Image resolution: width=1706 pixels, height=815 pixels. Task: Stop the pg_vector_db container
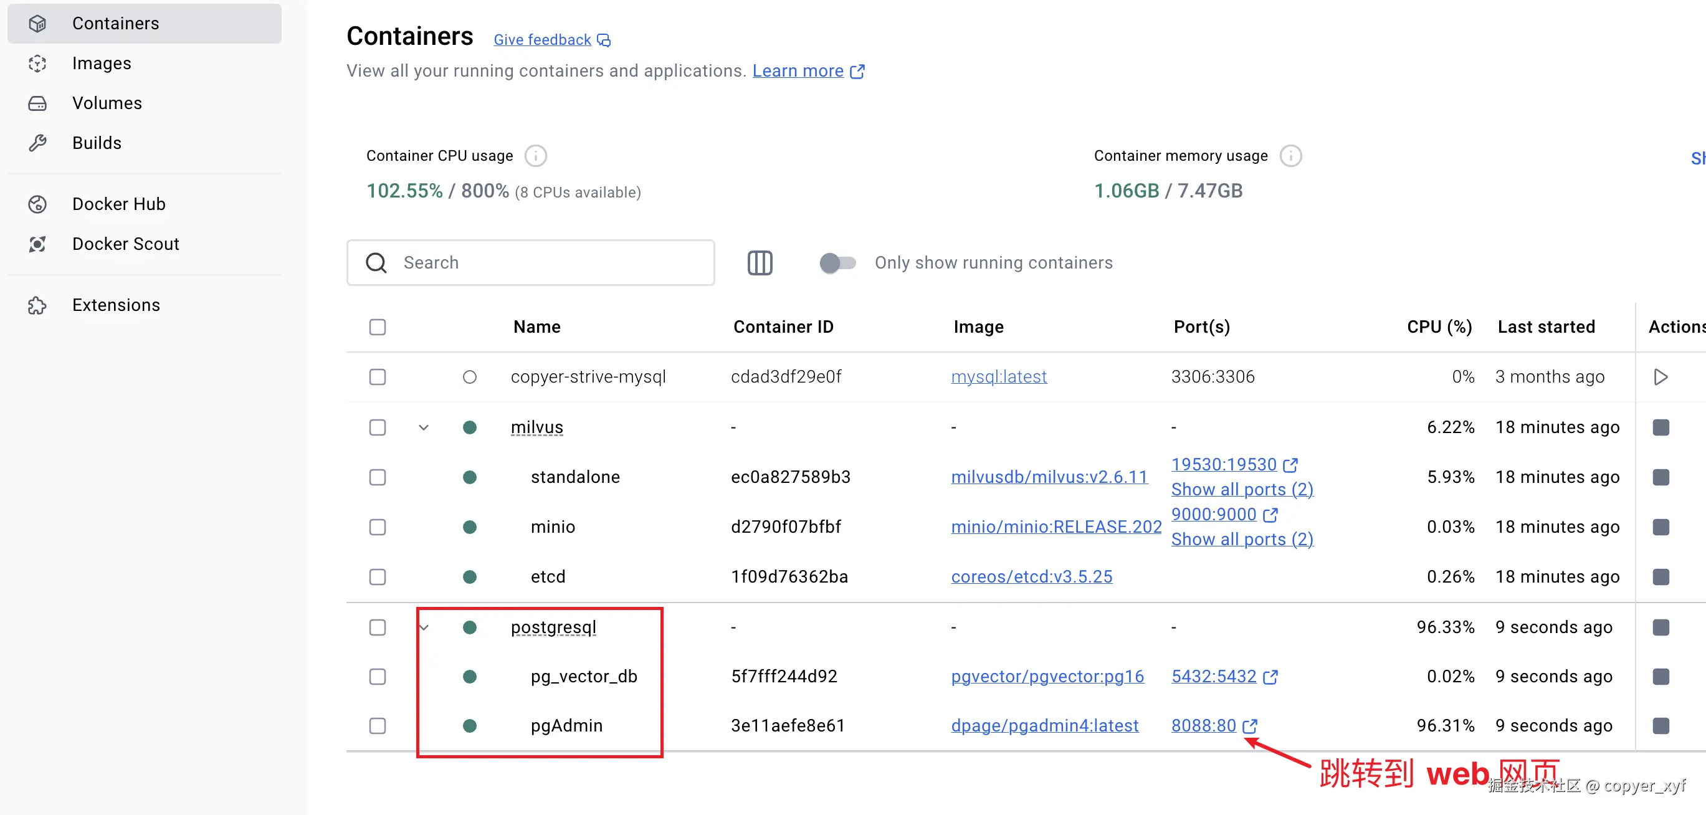[x=1661, y=676]
